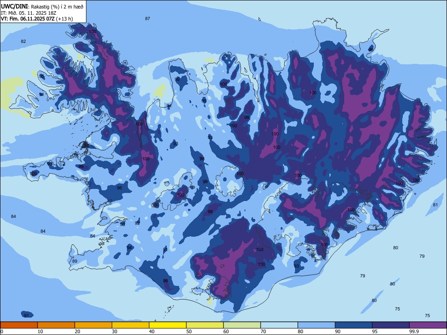Pick the bright yellow 40–50 legend swatch
This screenshot has width=447, height=335.
point(168,325)
